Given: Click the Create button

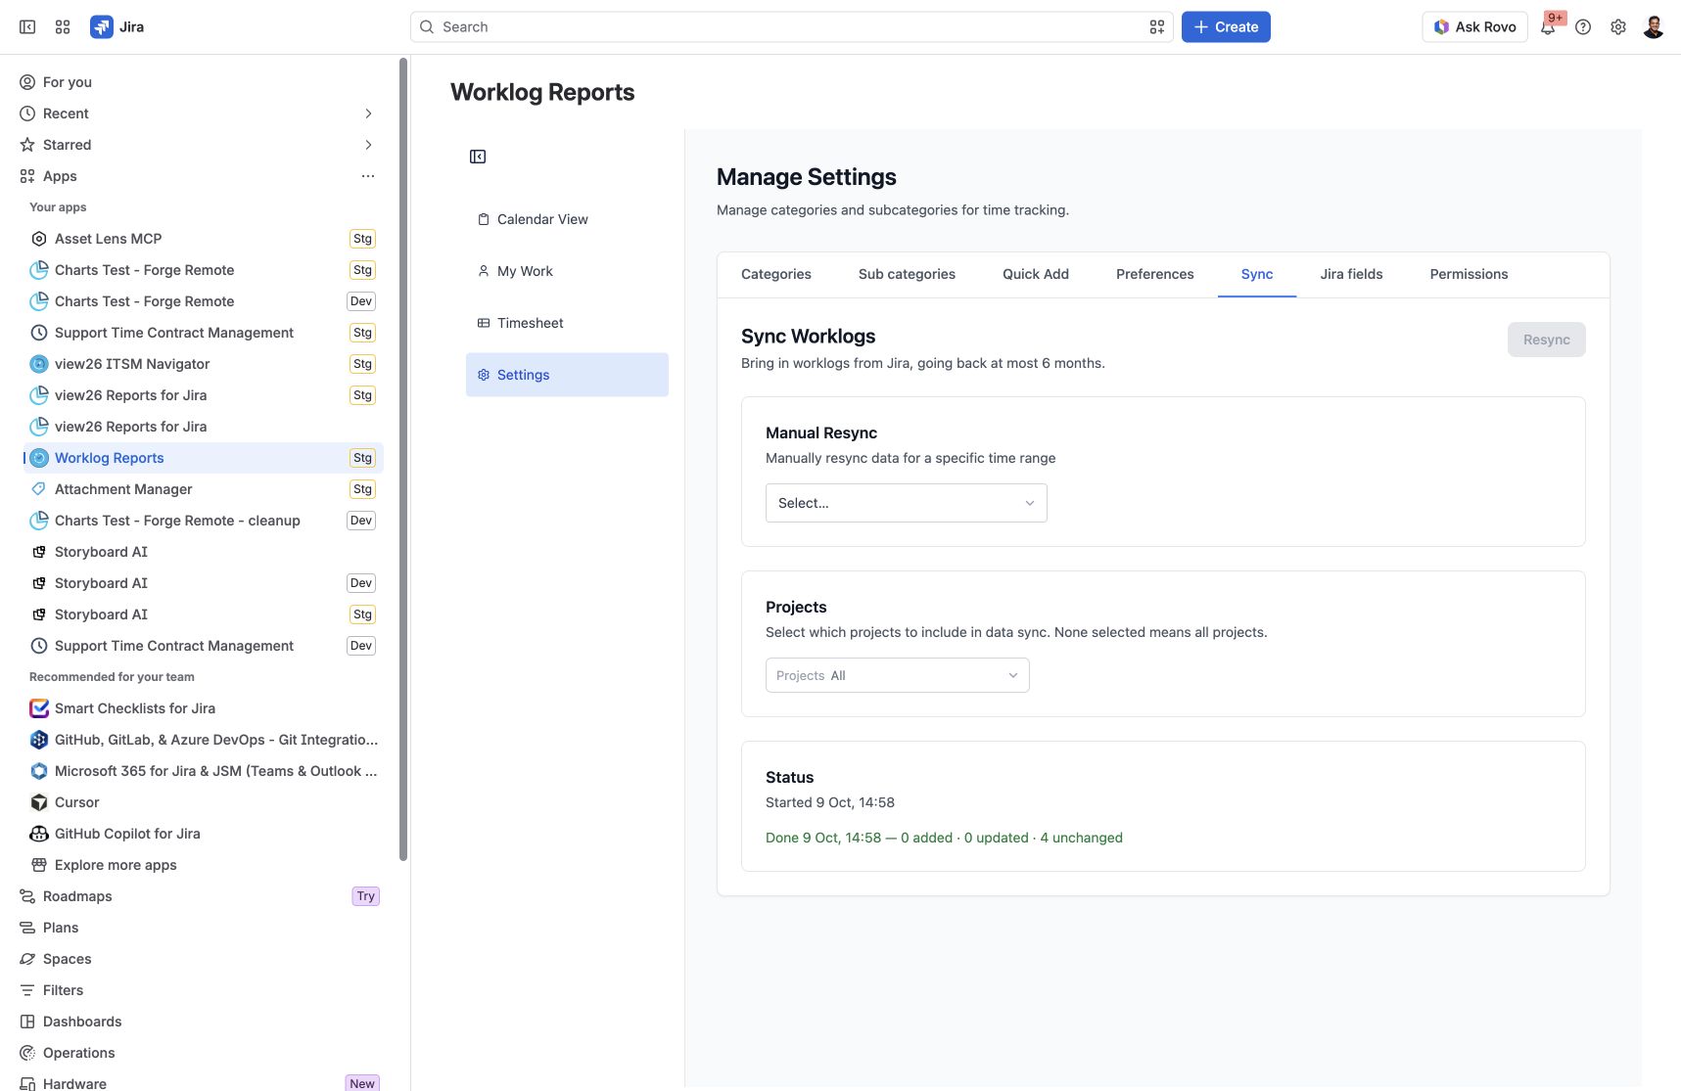Looking at the screenshot, I should 1226,27.
